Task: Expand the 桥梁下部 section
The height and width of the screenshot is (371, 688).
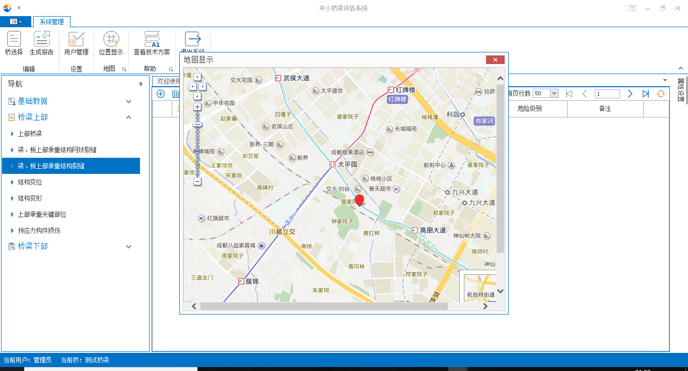Action: (128, 246)
